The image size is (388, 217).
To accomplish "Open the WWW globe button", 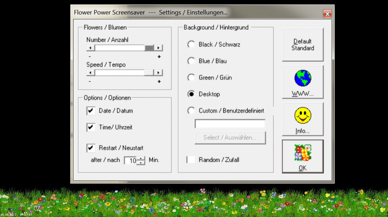I will point(303,82).
